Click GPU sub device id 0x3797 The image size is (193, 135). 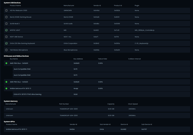coord(144,129)
